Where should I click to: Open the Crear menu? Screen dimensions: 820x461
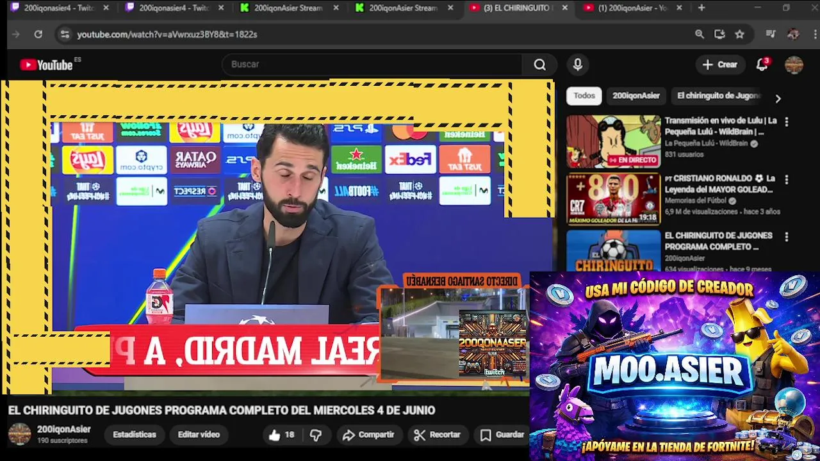(x=719, y=65)
